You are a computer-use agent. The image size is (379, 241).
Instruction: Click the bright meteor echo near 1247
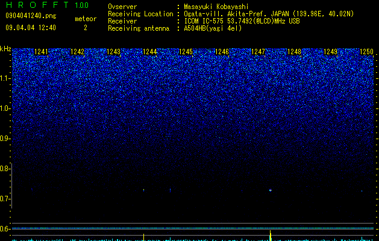point(270,190)
